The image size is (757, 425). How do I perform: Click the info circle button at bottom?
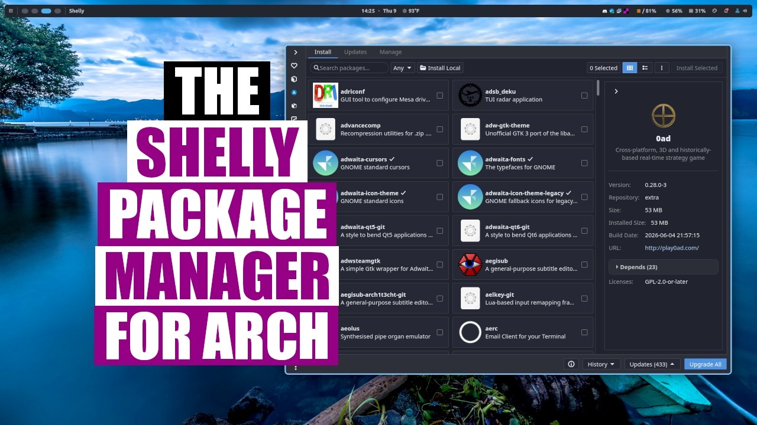point(571,364)
